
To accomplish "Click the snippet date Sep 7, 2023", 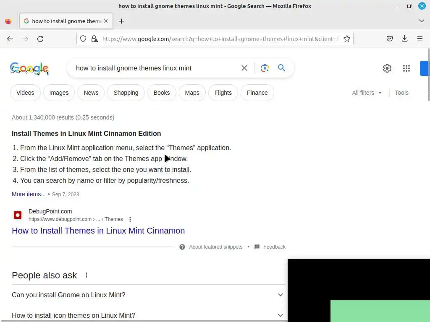I will click(66, 195).
